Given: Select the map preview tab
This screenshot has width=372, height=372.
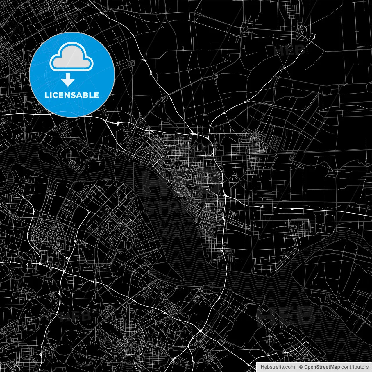Looking at the screenshot, I should tap(186, 186).
